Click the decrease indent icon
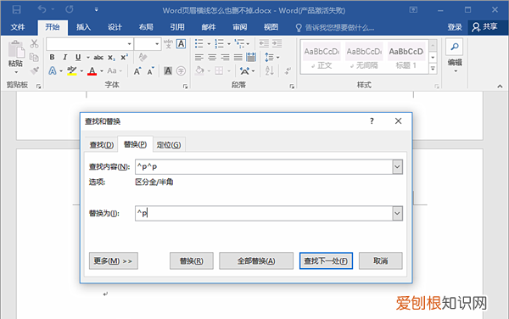This screenshot has width=509, height=319. click(x=264, y=43)
